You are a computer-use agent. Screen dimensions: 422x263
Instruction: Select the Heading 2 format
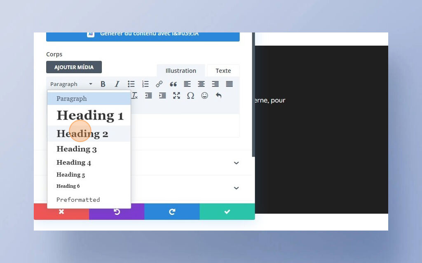pos(89,134)
